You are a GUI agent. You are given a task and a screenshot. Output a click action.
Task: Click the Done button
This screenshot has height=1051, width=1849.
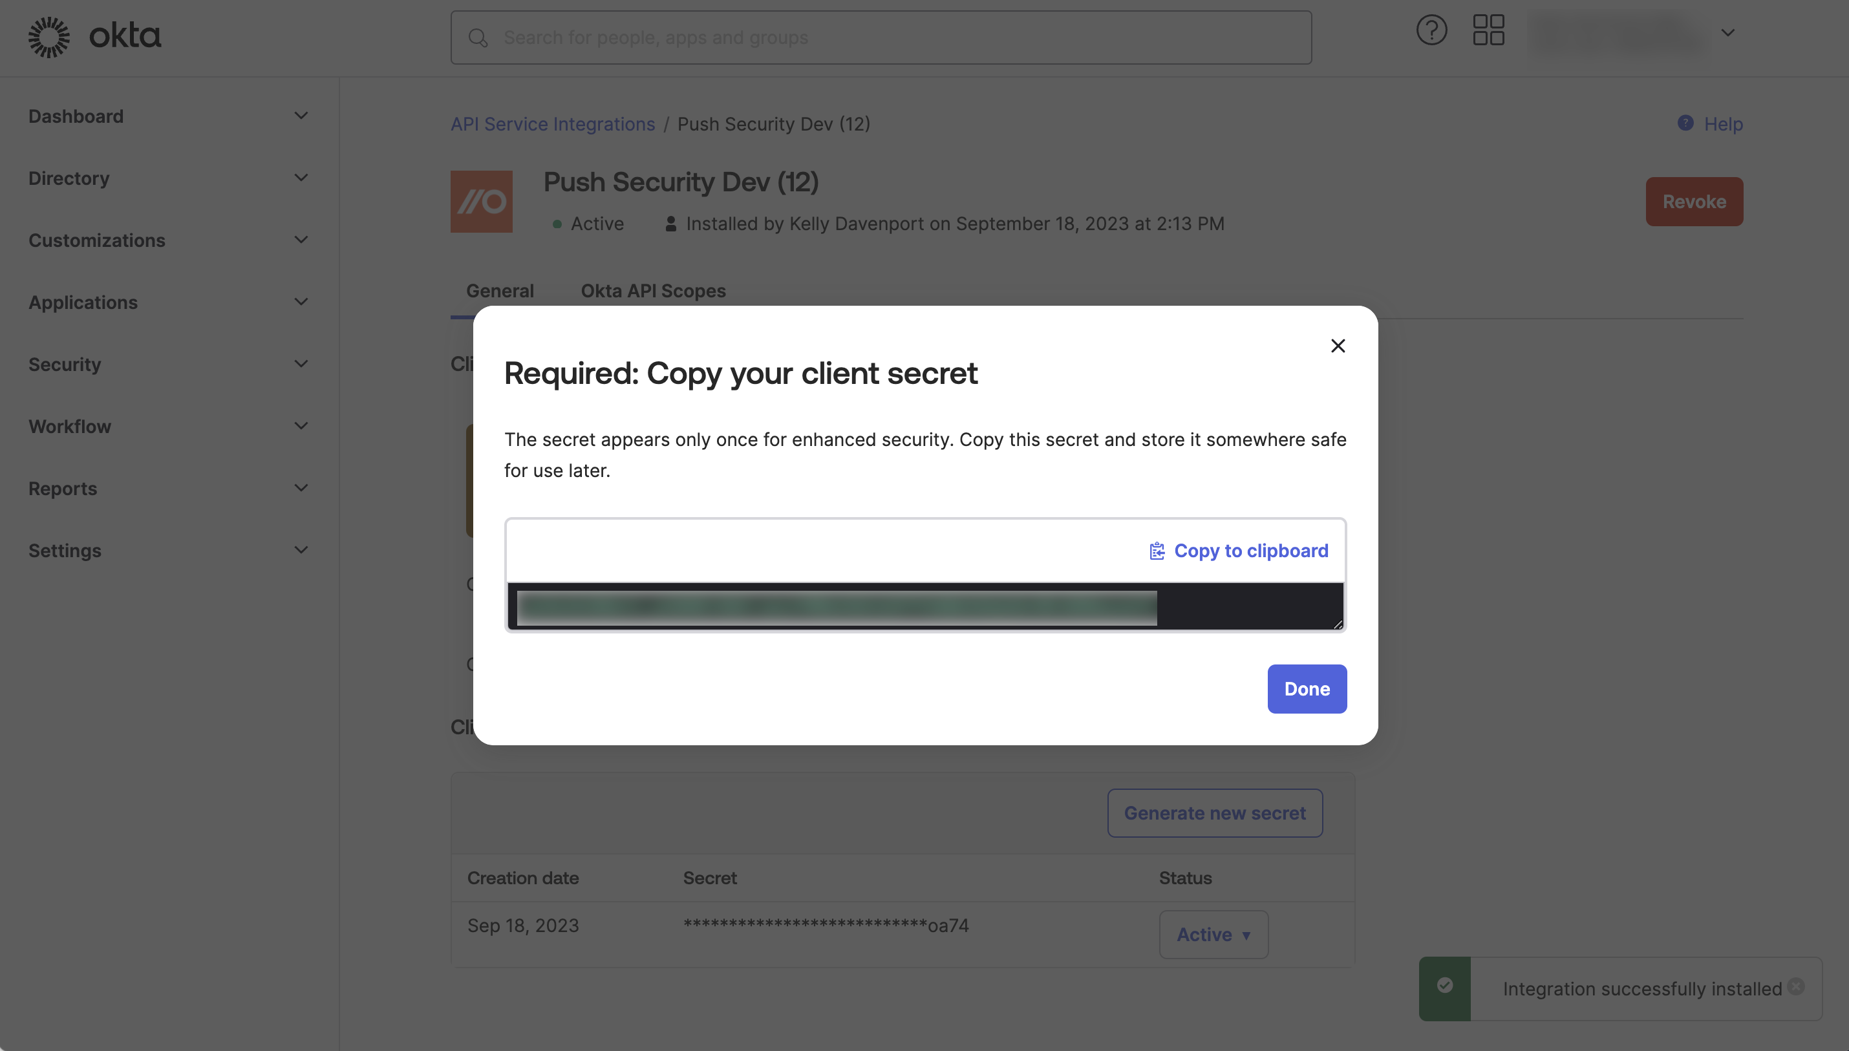tap(1307, 688)
